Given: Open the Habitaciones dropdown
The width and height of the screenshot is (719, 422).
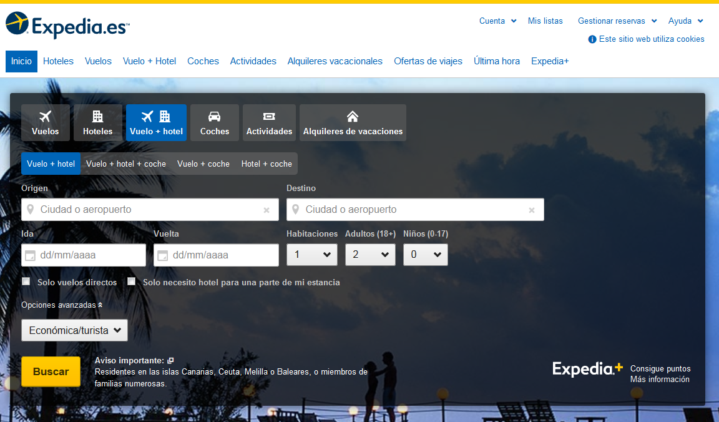Looking at the screenshot, I should click(x=312, y=255).
